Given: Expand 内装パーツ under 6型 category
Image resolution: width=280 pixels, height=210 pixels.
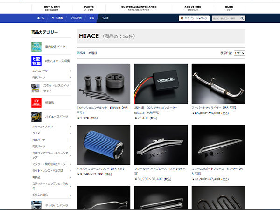Looking at the screenshot, I should (x=51, y=77).
